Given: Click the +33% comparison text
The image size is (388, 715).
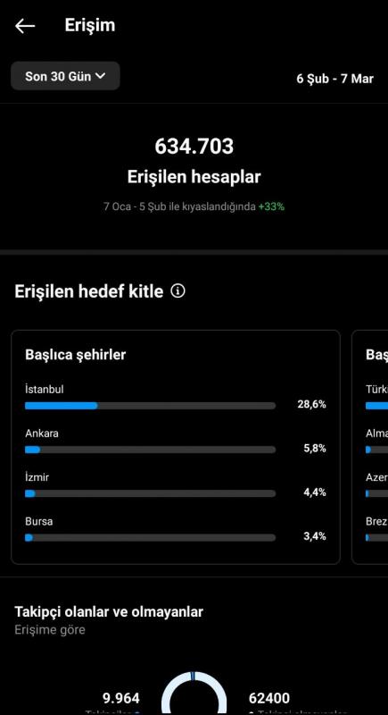Looking at the screenshot, I should (x=271, y=206).
